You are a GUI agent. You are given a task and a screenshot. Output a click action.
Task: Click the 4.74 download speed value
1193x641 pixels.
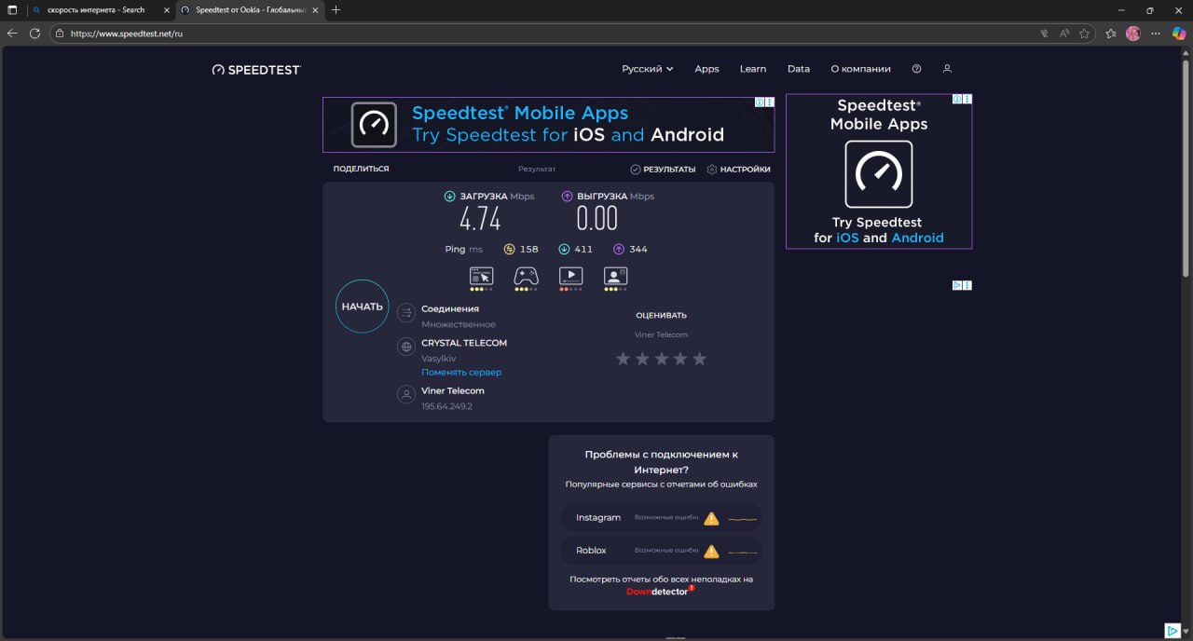480,219
